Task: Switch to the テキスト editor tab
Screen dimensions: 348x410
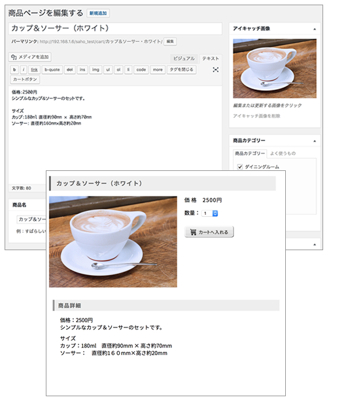Action: 211,58
